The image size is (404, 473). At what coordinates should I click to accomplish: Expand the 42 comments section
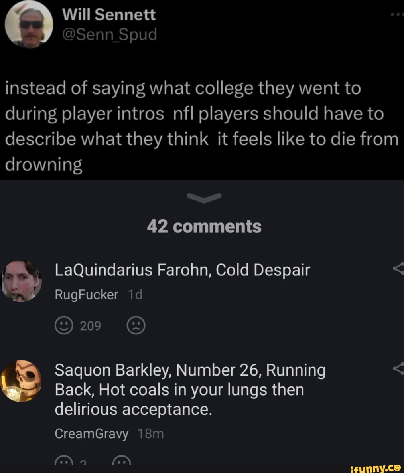pyautogui.click(x=205, y=226)
